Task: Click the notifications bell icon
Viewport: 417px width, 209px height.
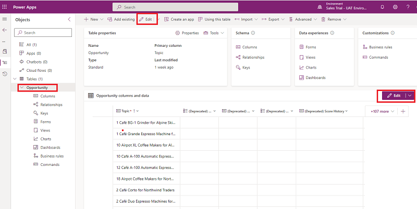Action: point(383,7)
